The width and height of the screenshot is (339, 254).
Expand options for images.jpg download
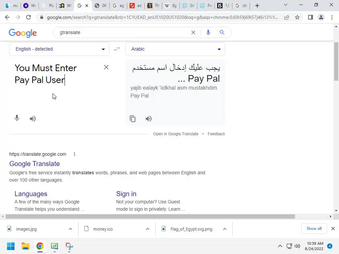click(71, 229)
